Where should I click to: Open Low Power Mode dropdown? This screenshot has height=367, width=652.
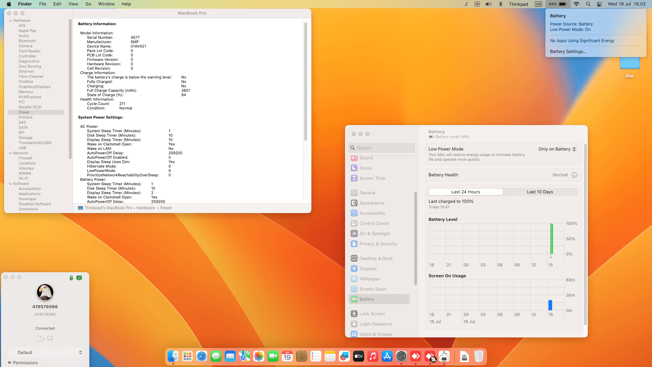(x=557, y=149)
